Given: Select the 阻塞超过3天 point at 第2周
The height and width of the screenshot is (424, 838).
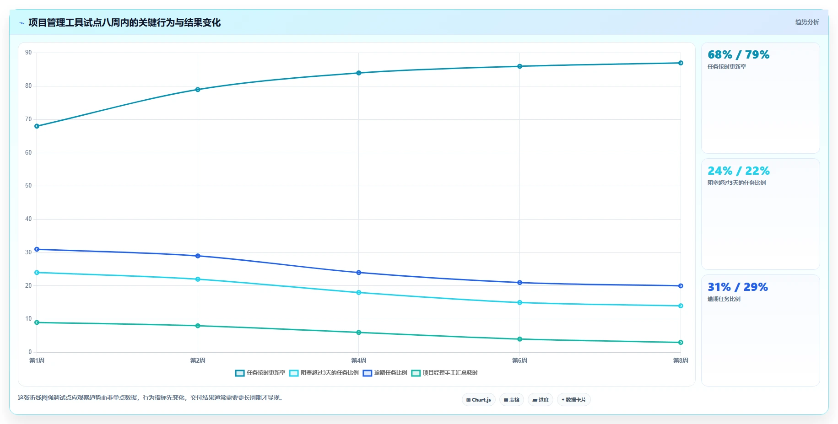Looking at the screenshot, I should tap(198, 279).
